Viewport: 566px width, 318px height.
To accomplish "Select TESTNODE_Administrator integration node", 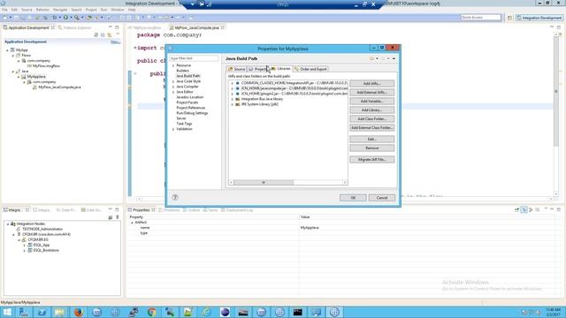I will tap(42, 229).
